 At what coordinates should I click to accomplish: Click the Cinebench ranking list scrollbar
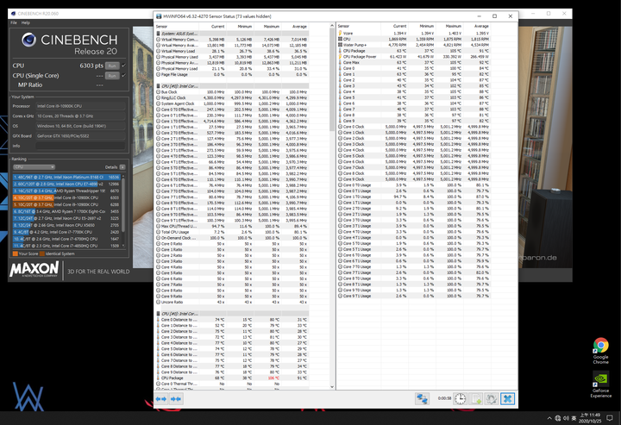[123, 206]
